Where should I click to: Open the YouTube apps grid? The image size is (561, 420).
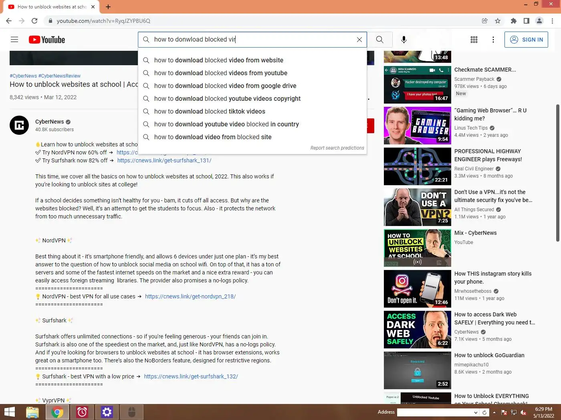(474, 40)
